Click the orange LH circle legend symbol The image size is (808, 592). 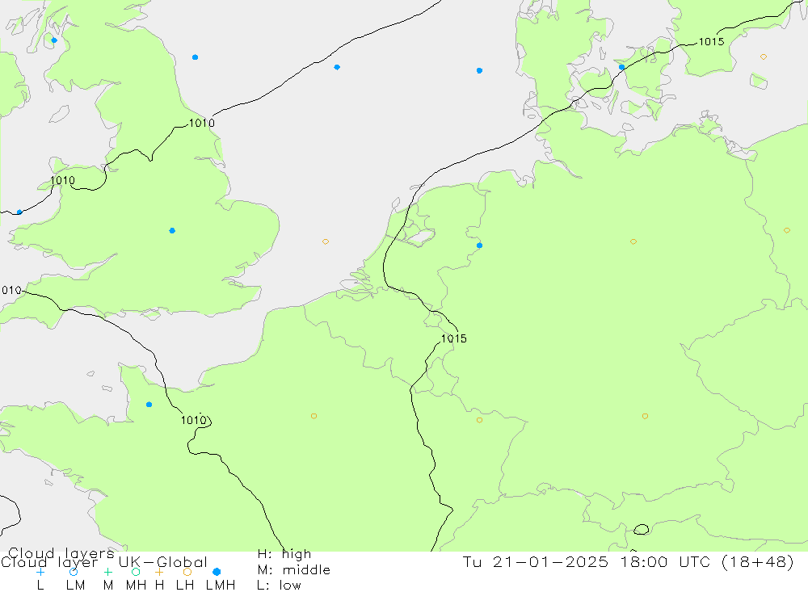point(187,572)
